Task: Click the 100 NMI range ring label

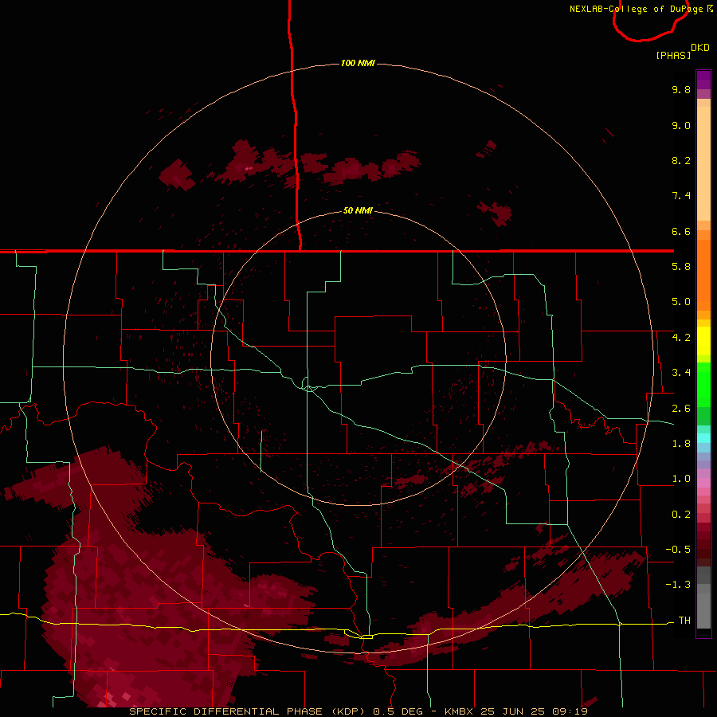Action: point(358,63)
